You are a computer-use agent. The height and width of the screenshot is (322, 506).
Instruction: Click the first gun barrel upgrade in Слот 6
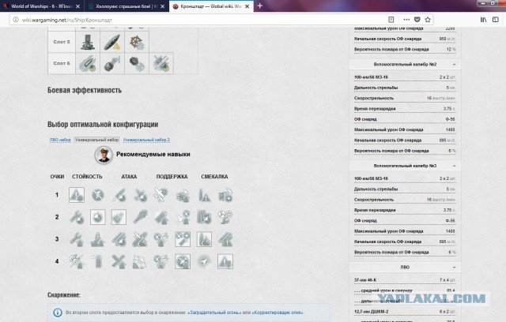coord(88,63)
